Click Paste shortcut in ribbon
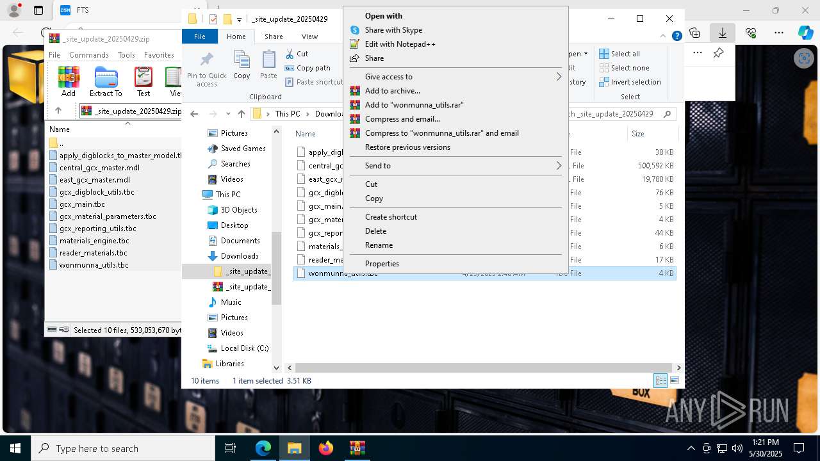Image resolution: width=820 pixels, height=461 pixels. [x=314, y=82]
